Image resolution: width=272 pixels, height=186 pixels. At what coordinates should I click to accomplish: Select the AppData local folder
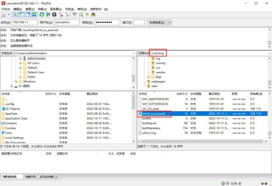[x=11, y=114]
